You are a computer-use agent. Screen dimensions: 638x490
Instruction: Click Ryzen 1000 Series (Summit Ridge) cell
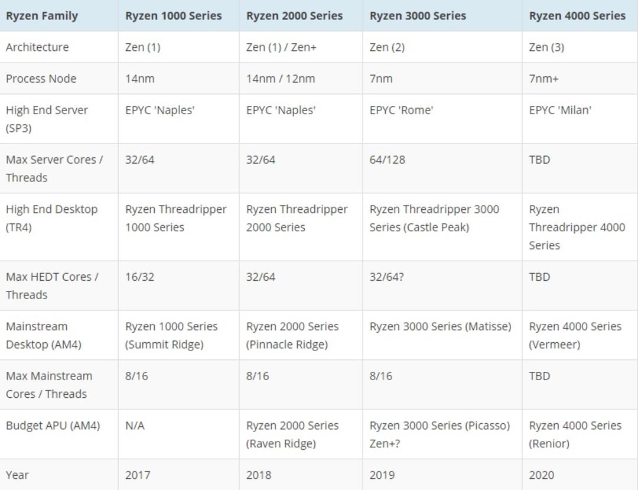(x=178, y=335)
